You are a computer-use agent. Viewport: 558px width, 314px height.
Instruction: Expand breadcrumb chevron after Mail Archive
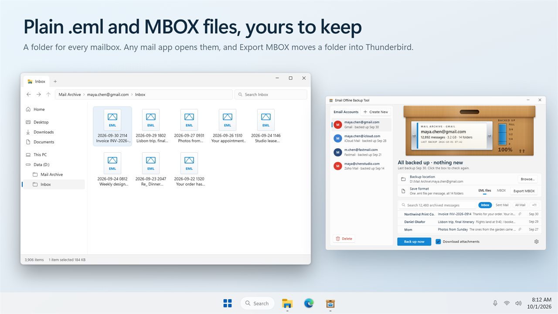coord(84,95)
